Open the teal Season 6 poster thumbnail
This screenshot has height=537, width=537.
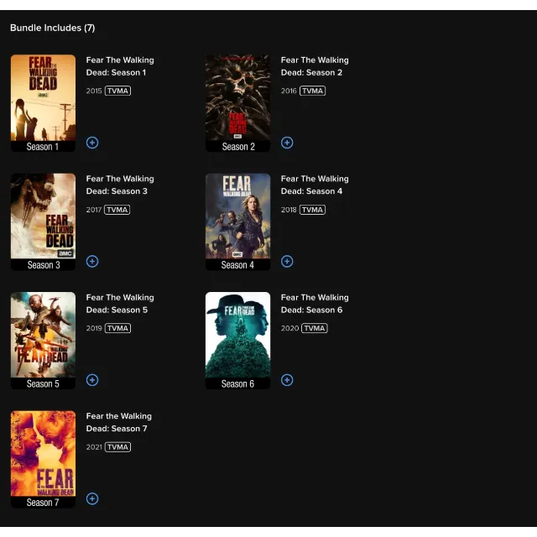tap(237, 341)
